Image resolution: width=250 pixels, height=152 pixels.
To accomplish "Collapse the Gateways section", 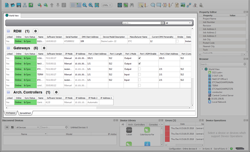I will 8,48.
